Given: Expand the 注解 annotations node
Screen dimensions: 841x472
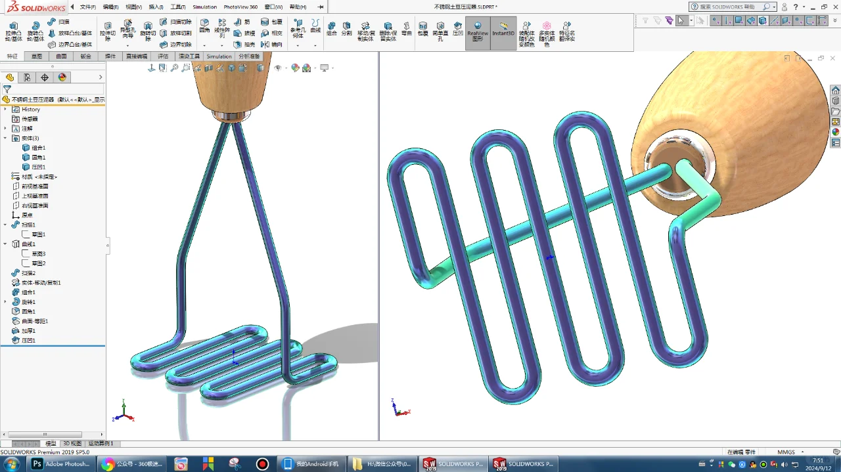Looking at the screenshot, I should point(5,129).
